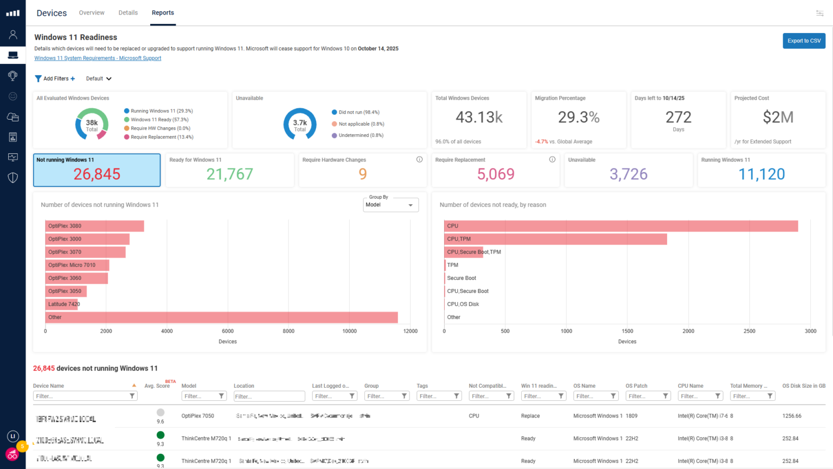Open the users person icon in the sidebar
This screenshot has height=469, width=833.
point(12,34)
